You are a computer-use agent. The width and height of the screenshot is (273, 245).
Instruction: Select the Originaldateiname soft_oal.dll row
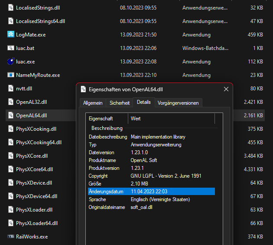point(152,207)
